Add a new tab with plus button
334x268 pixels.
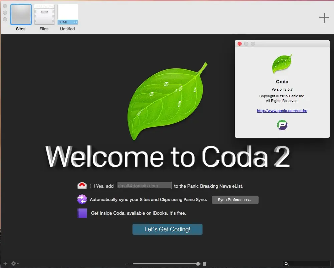324,17
